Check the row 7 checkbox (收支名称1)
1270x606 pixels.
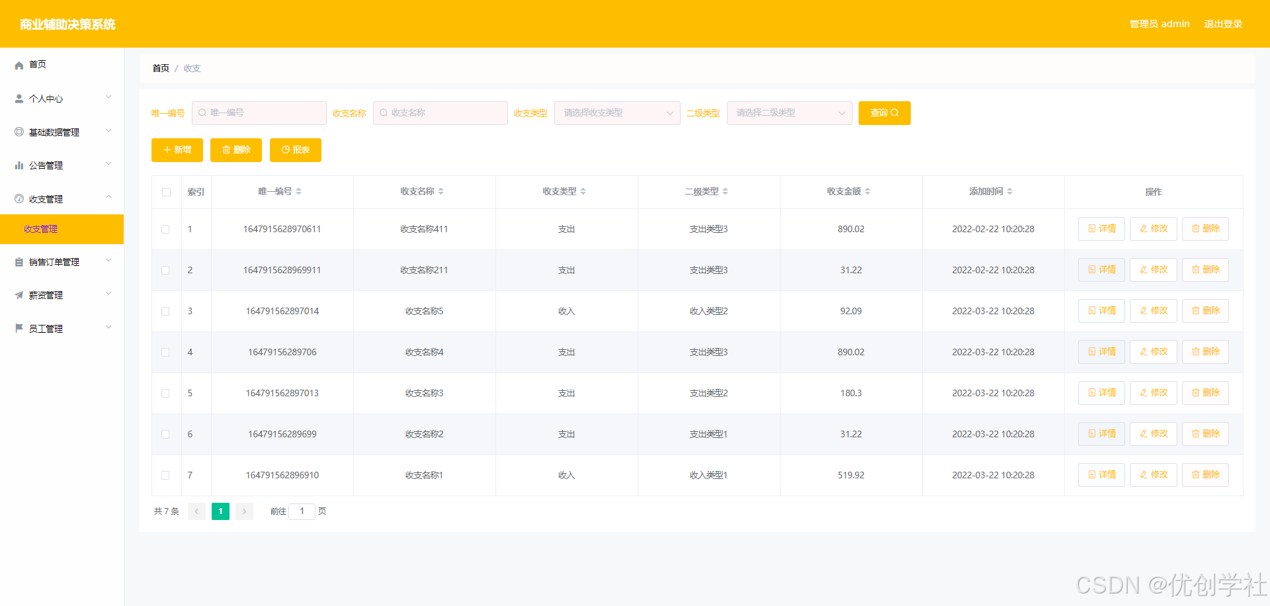click(x=165, y=475)
